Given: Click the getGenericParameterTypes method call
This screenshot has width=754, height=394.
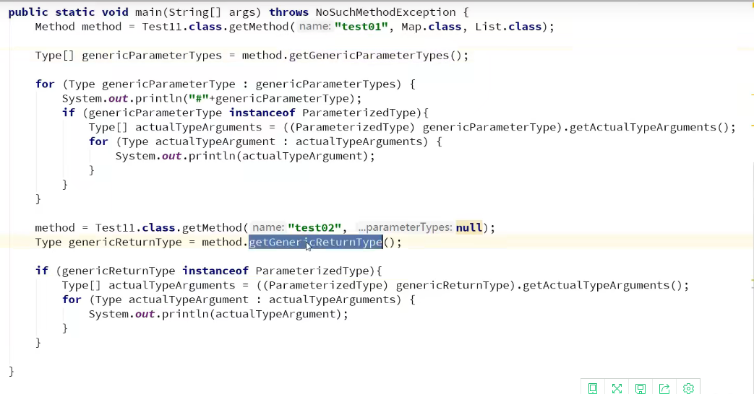Looking at the screenshot, I should point(369,55).
